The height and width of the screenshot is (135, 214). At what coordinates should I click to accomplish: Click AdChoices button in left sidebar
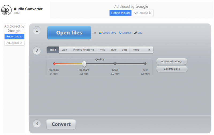pos(14,43)
